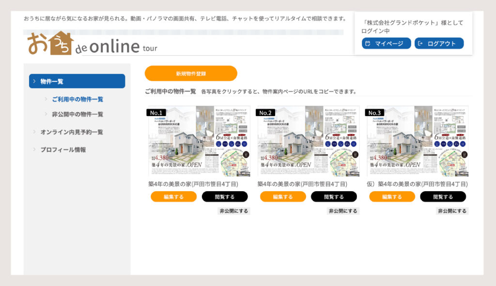Click the No.2 property flyer thumbnail
The image size is (496, 286).
tap(308, 141)
